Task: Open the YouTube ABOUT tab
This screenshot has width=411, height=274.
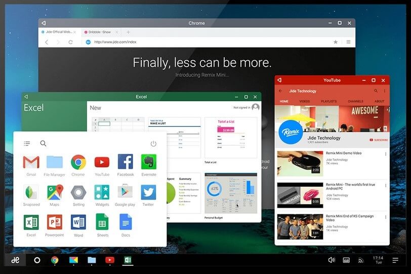Action: pos(379,101)
